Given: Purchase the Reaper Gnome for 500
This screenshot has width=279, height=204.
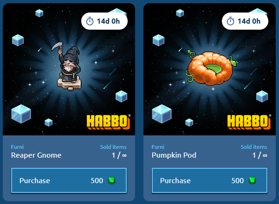Looking at the screenshot, I should 69,180.
